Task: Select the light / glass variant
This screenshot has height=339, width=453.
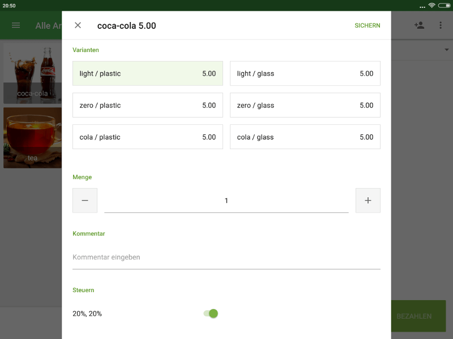Action: tap(305, 73)
